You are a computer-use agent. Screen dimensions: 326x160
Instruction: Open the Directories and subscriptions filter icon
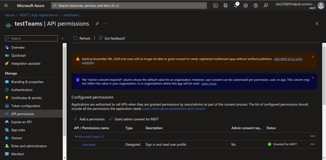tap(226, 6)
